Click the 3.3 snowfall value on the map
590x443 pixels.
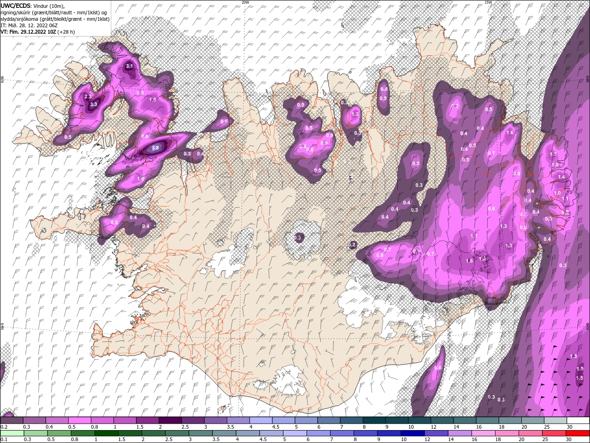[x=94, y=104]
